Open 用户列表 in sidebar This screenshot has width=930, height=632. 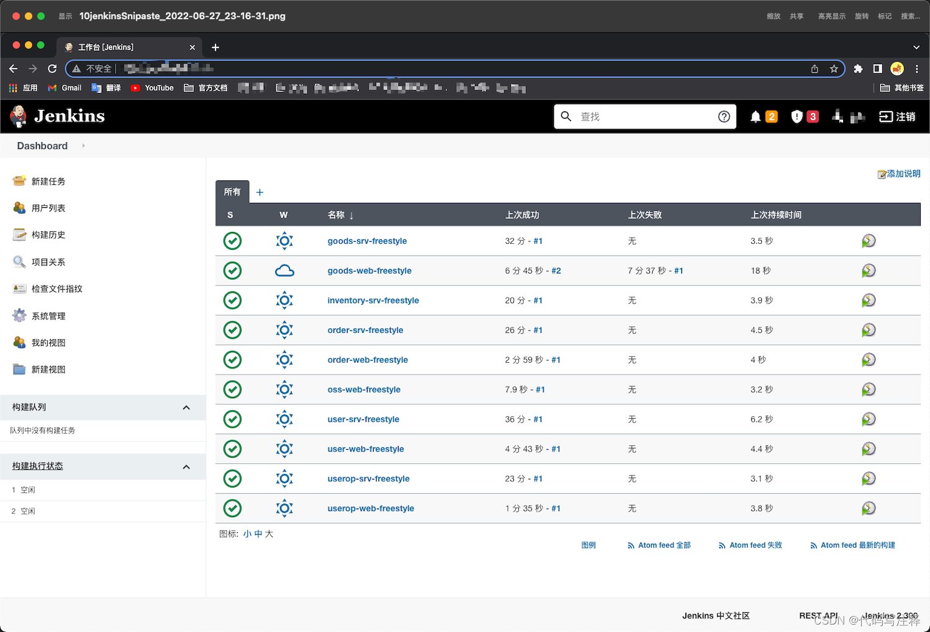point(48,208)
